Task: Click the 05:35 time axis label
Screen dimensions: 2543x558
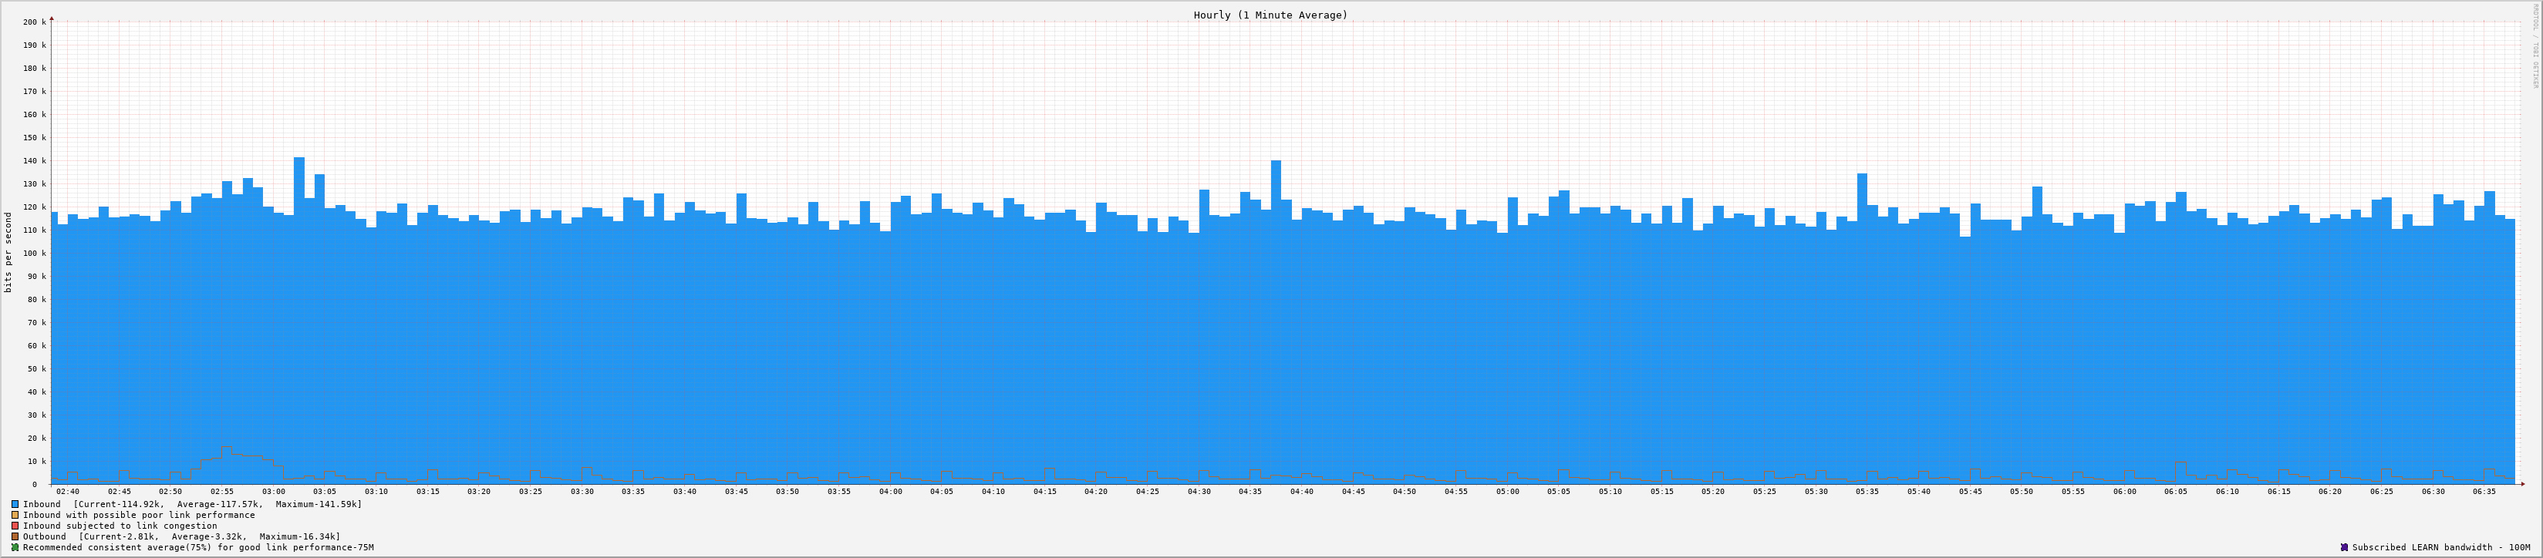Action: pyautogui.click(x=1867, y=491)
